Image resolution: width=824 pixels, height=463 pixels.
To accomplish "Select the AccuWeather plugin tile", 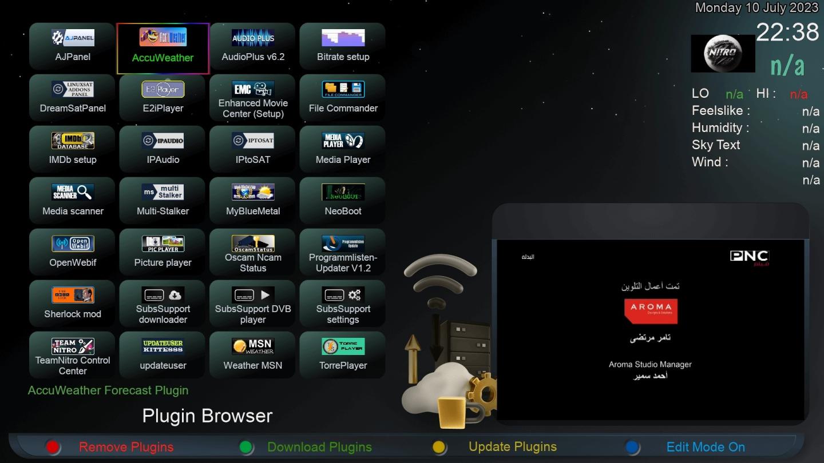I will (163, 49).
